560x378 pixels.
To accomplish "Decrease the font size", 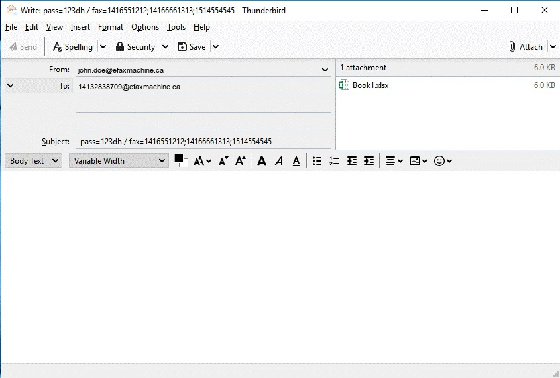I will pos(223,161).
